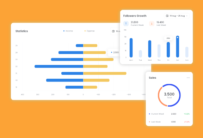Open the three-dot menu in Sales card
This screenshot has height=138, width=203.
click(188, 78)
